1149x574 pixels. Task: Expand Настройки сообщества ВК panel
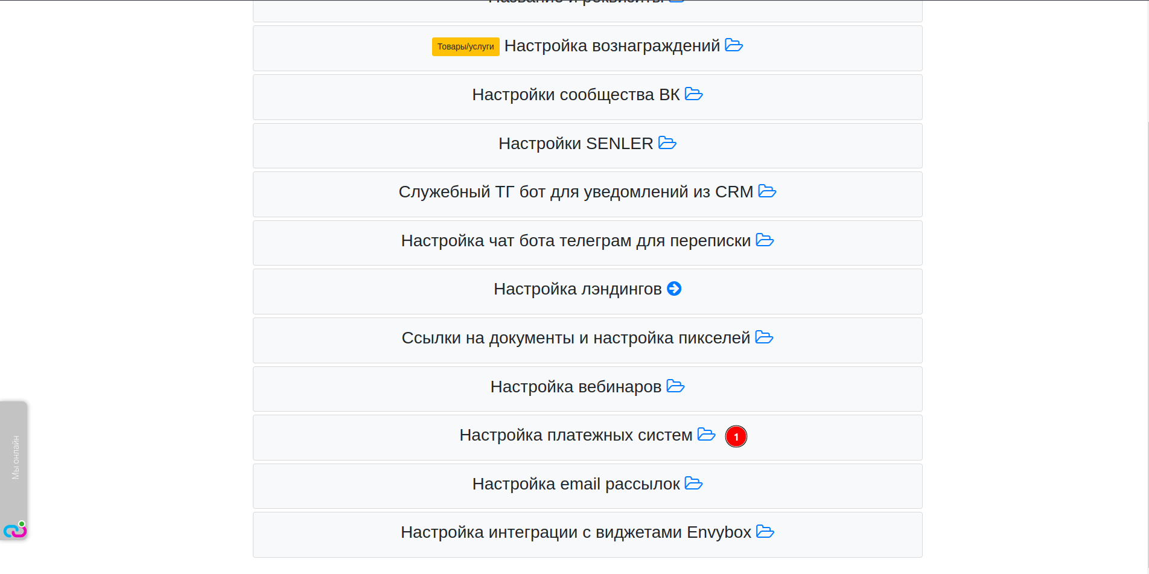pyautogui.click(x=576, y=95)
